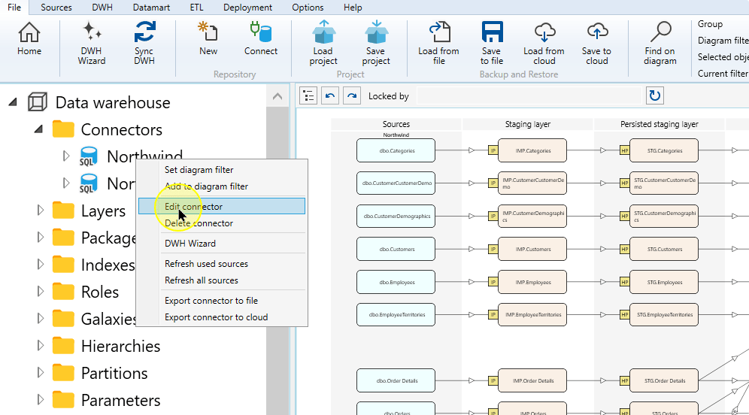Open Find on diagram search

coord(660,44)
